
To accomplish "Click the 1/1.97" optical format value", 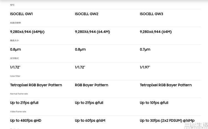I will pyautogui.click(x=145, y=67).
